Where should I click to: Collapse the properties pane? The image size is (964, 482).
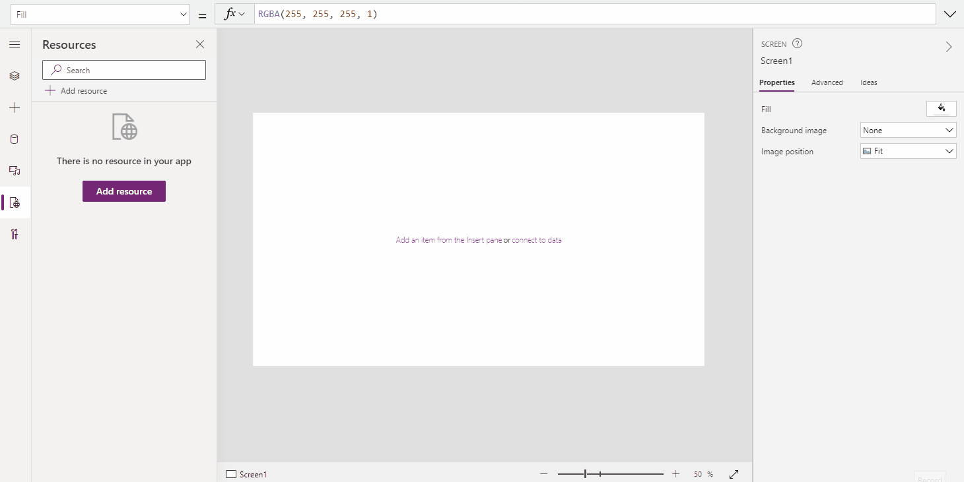pyautogui.click(x=949, y=47)
